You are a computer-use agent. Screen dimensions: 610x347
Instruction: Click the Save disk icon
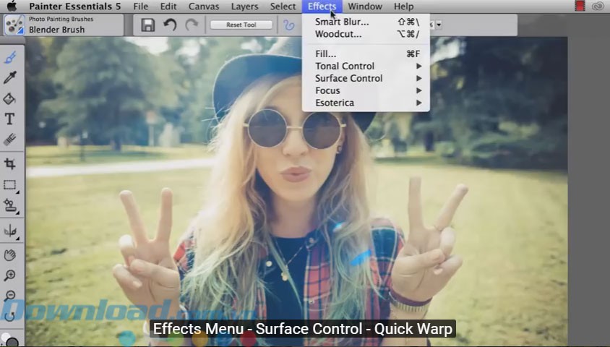click(x=147, y=25)
